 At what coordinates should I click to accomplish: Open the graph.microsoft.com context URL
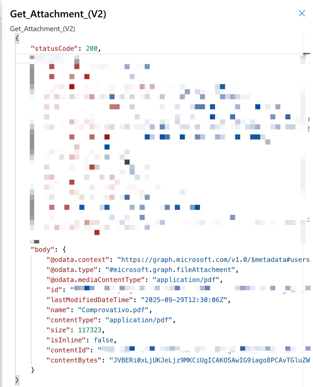click(x=213, y=259)
